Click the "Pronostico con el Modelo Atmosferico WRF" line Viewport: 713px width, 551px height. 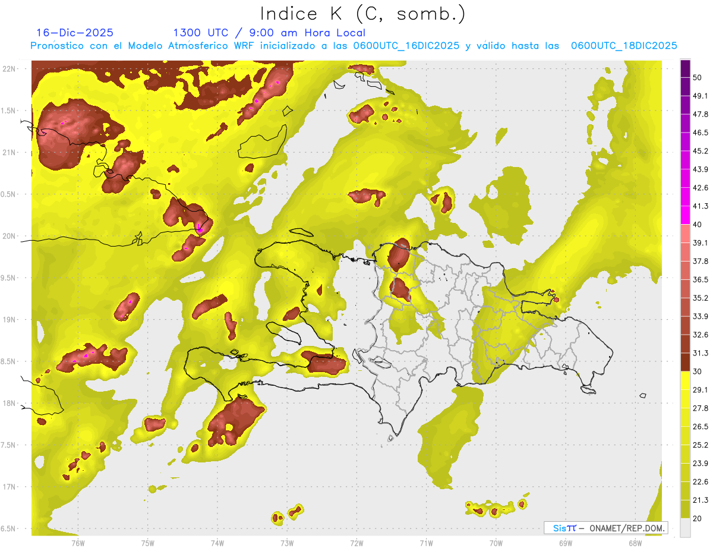pyautogui.click(x=354, y=45)
